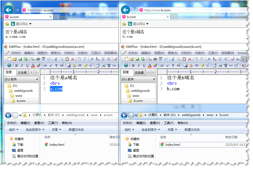Open font color A in a.com EditPlus
Screen dimensions: 253x169
click(x=33, y=65)
